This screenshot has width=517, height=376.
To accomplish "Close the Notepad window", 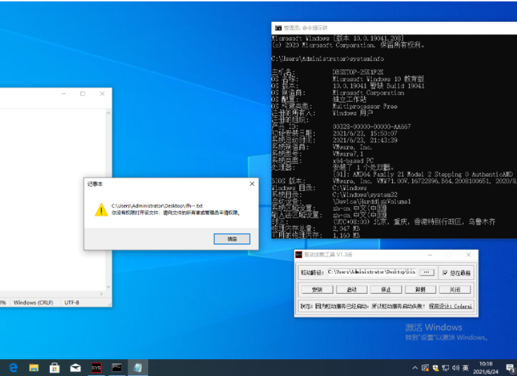I will [x=102, y=94].
